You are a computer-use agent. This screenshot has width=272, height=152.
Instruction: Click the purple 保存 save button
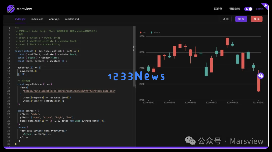[x=241, y=19]
